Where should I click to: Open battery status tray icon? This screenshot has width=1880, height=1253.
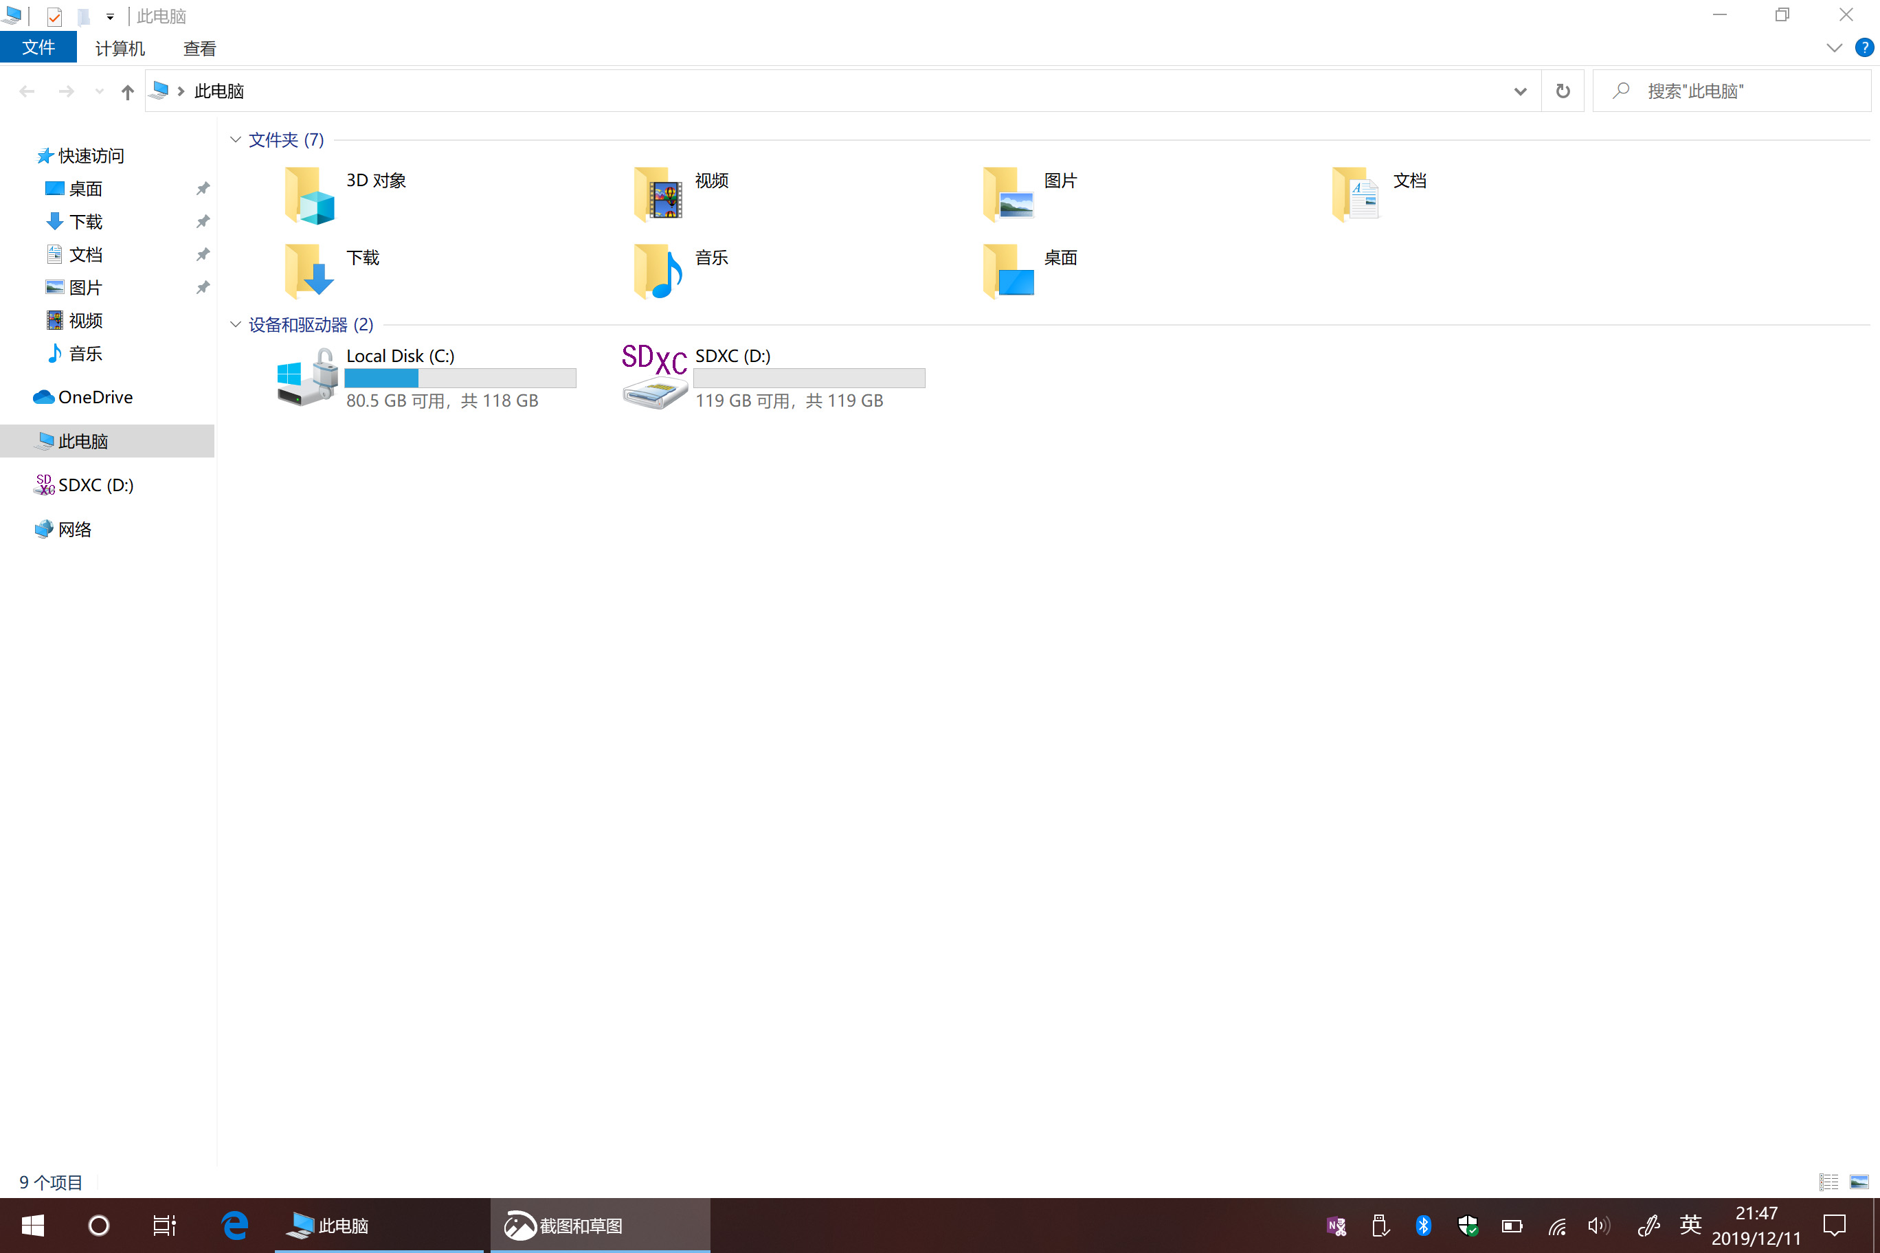[x=1512, y=1226]
